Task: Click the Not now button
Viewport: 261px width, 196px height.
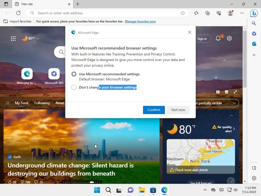Action: click(178, 110)
